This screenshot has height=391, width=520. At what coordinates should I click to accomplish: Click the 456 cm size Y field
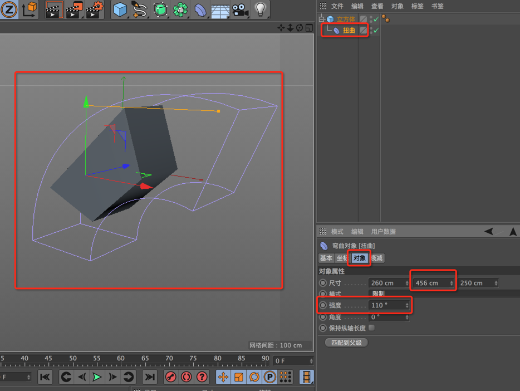[433, 283]
